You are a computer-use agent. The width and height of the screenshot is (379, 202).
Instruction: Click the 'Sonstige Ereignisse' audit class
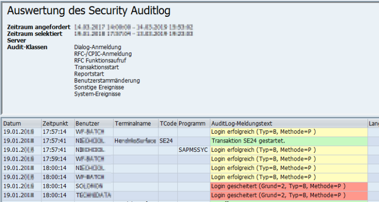(x=99, y=87)
